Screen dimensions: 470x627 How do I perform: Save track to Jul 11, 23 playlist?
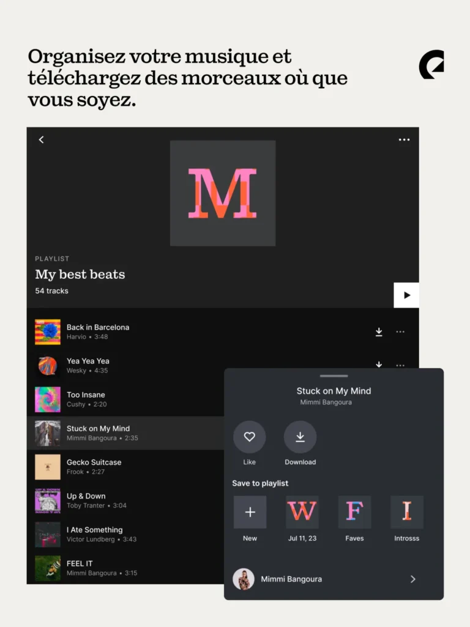coord(302,512)
